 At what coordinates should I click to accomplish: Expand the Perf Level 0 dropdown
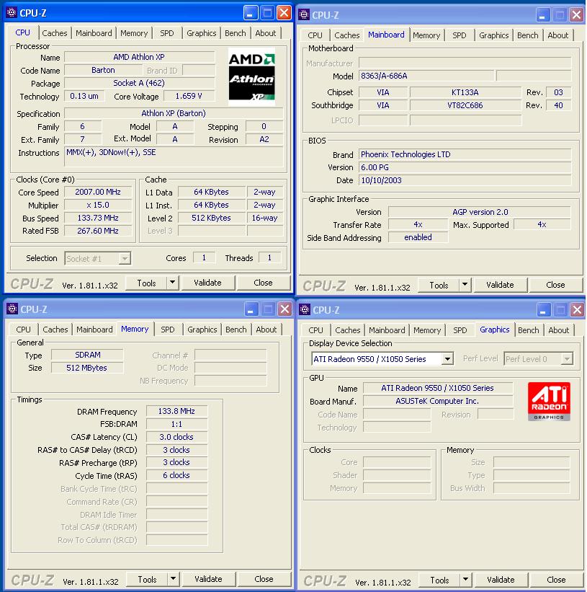[567, 358]
